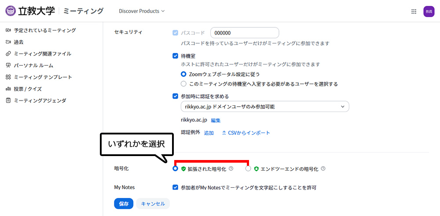Select Zoomウェブポータル設定に従う radio option

183,74
